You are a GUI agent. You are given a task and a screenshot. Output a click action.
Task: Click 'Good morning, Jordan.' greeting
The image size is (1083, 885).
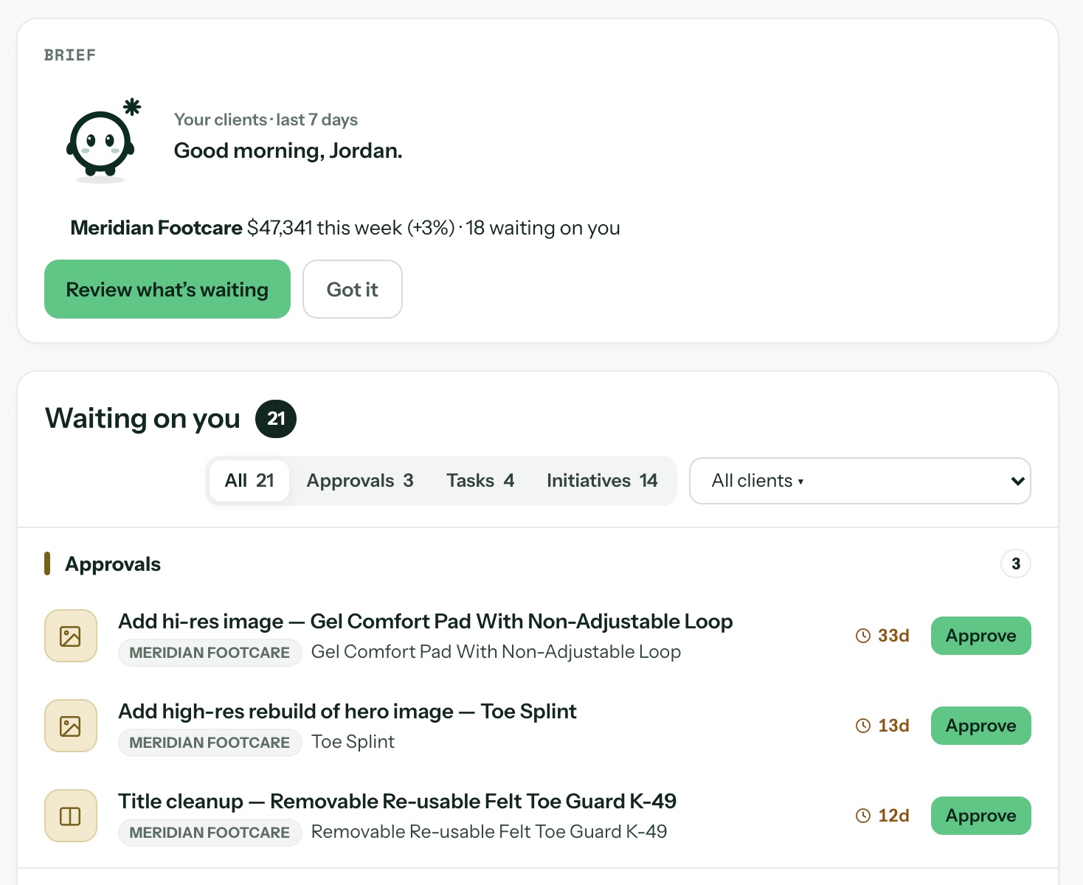click(288, 150)
